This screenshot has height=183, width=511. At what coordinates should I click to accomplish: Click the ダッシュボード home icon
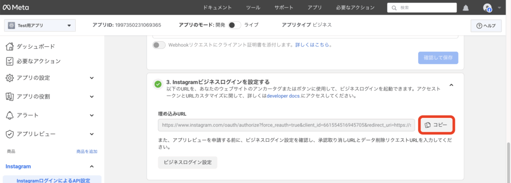[x=10, y=46]
